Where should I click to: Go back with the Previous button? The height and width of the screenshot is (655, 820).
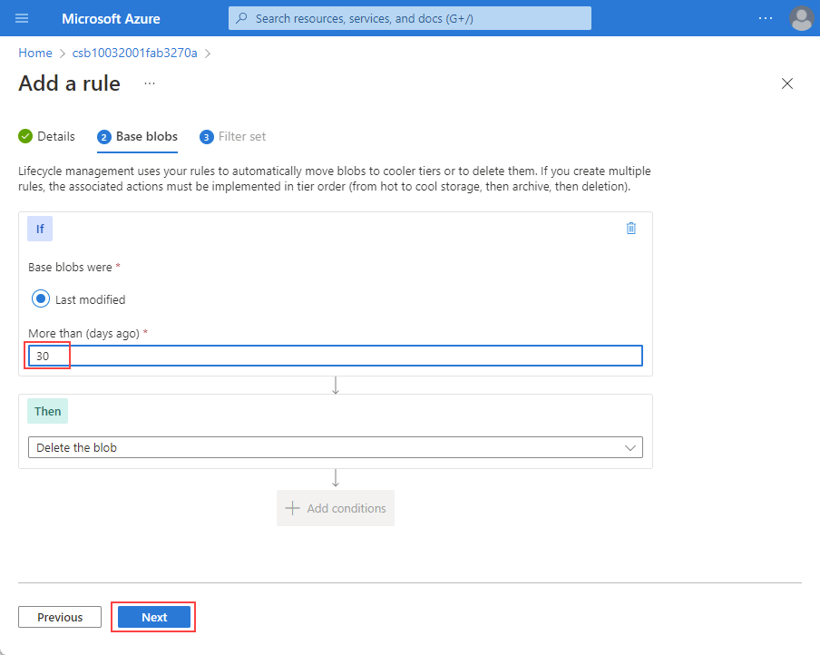(60, 617)
